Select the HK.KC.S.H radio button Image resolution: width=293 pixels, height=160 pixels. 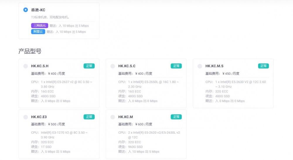pyautogui.click(x=25, y=66)
